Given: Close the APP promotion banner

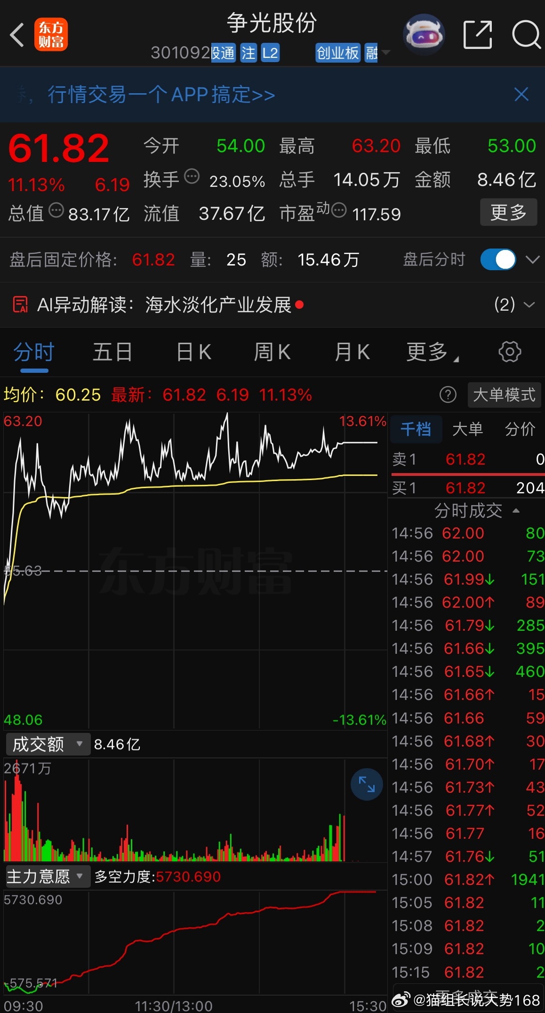Looking at the screenshot, I should click(521, 94).
